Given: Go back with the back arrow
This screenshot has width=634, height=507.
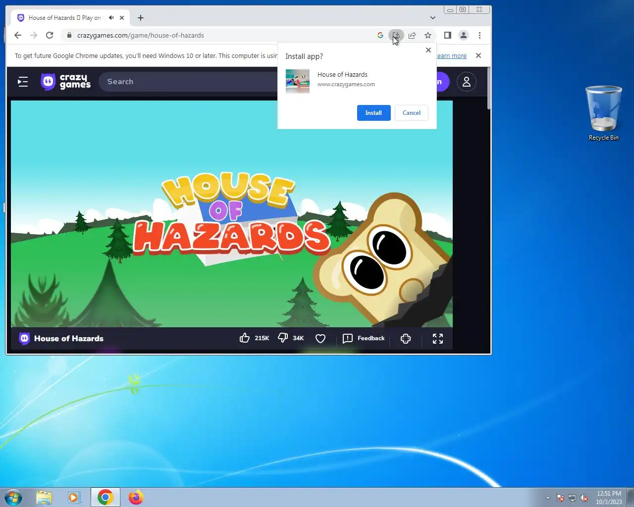Looking at the screenshot, I should click(18, 35).
